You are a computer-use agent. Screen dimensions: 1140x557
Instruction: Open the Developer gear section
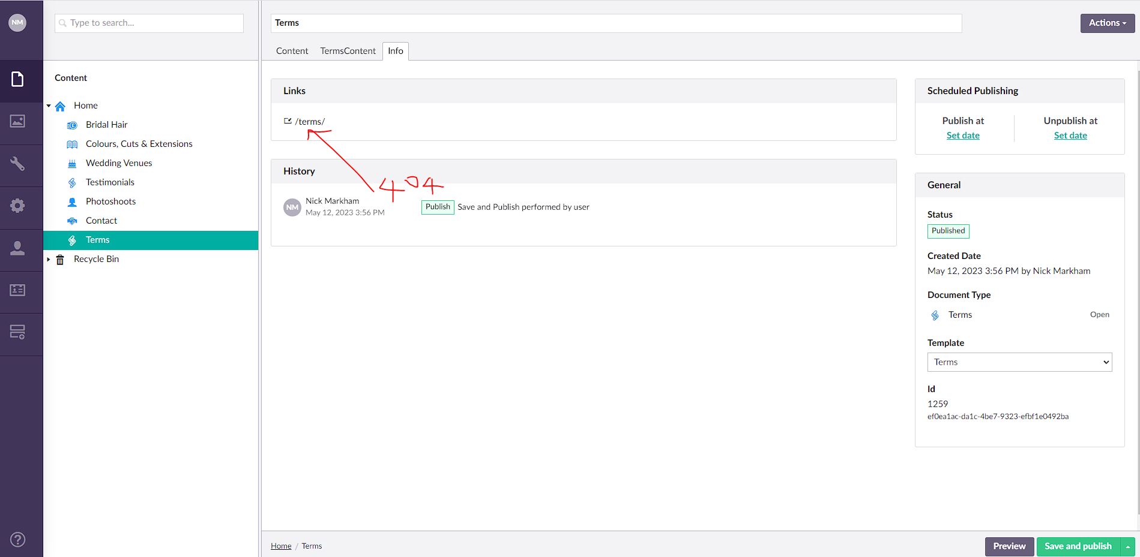tap(17, 206)
